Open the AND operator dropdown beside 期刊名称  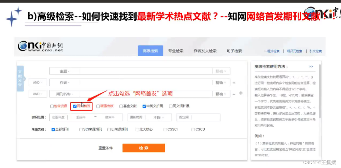(x=38, y=94)
